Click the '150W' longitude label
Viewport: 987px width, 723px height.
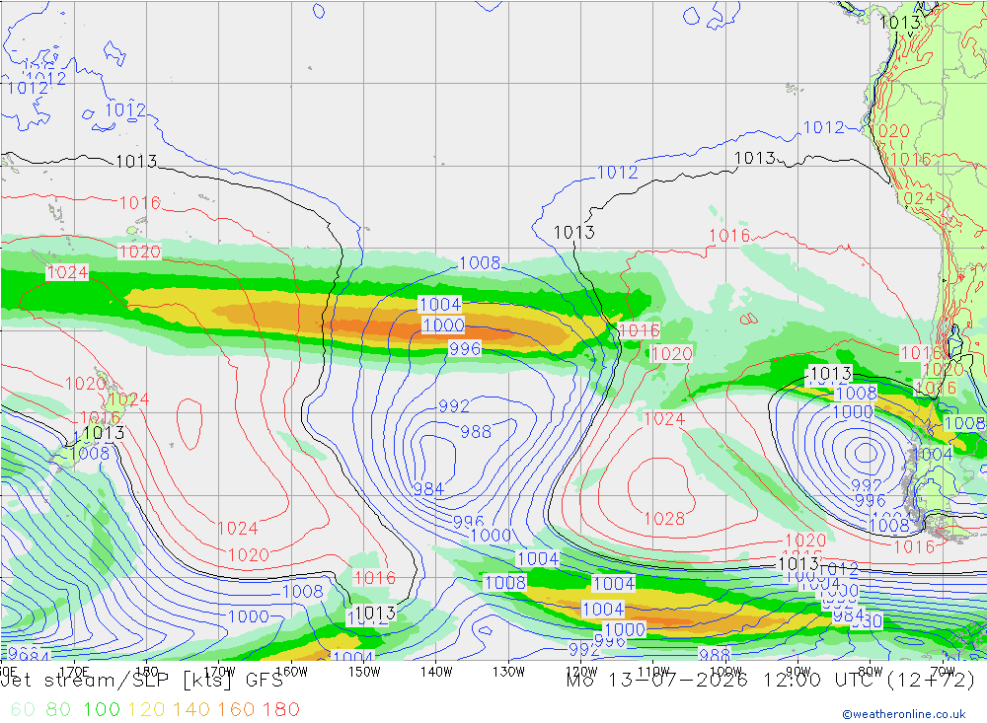click(x=364, y=672)
